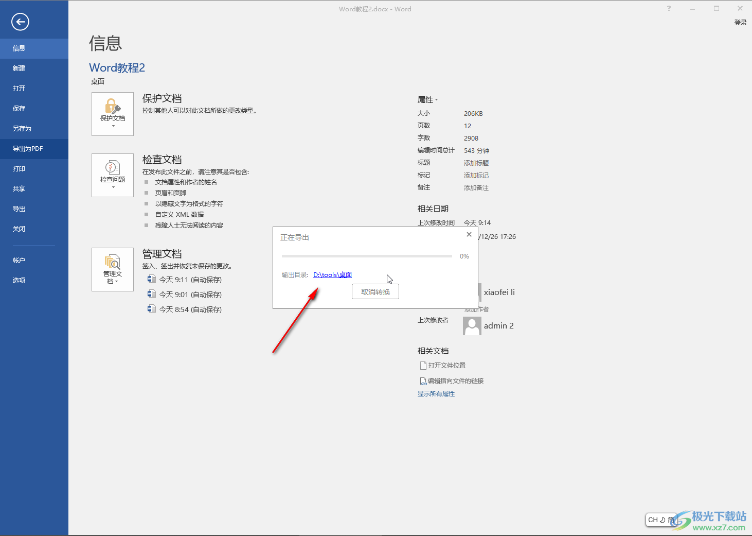Select 打印 in the backstage menu
This screenshot has width=752, height=536.
[x=34, y=169]
